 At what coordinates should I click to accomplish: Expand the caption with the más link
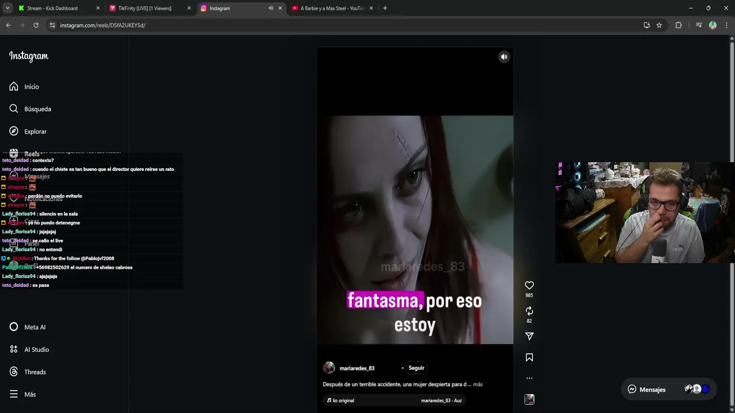[478, 384]
